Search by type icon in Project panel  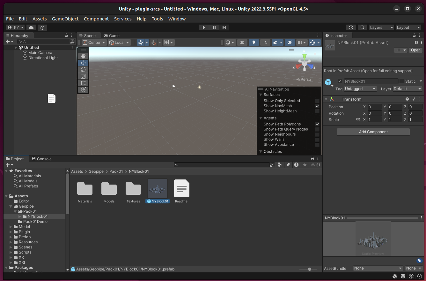[x=280, y=165]
